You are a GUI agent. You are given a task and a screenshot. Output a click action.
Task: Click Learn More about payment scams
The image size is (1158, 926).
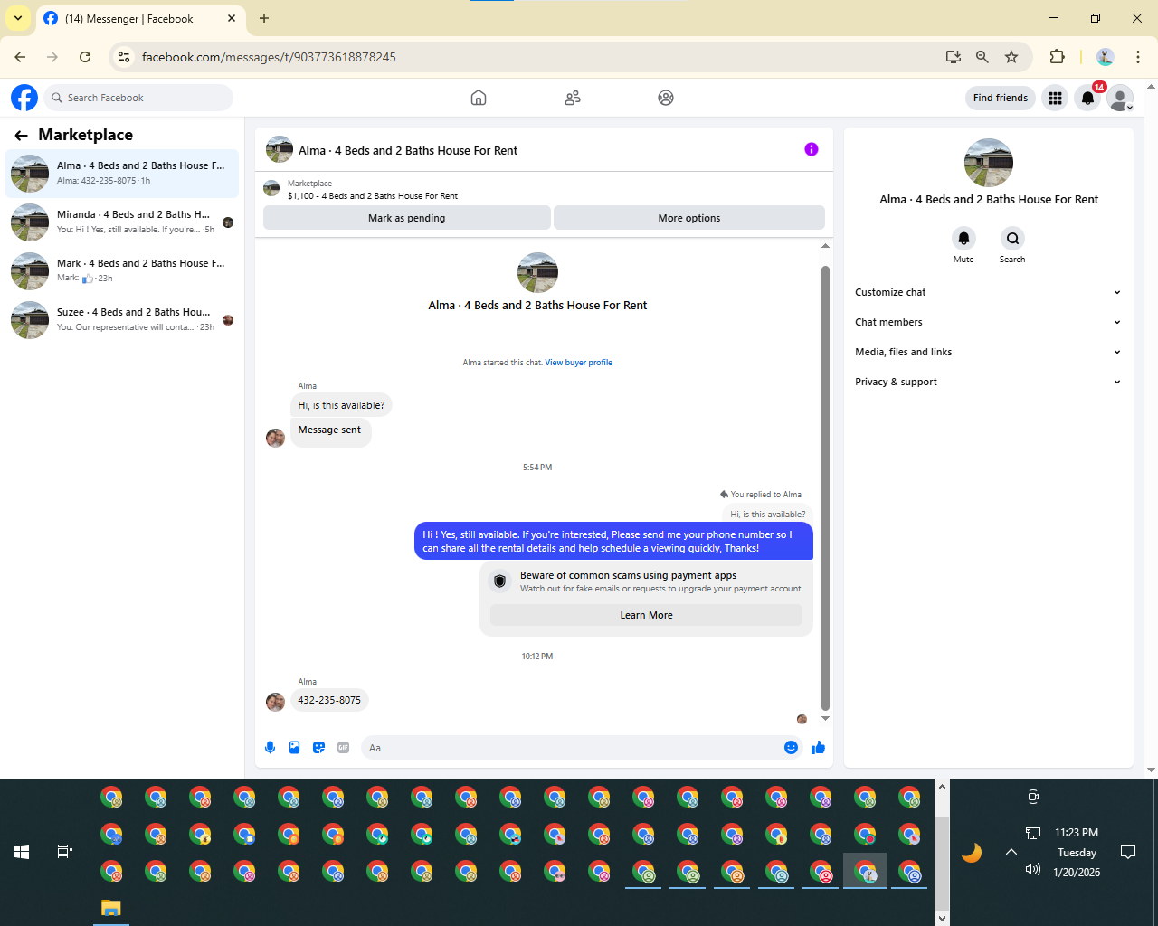[x=646, y=615]
